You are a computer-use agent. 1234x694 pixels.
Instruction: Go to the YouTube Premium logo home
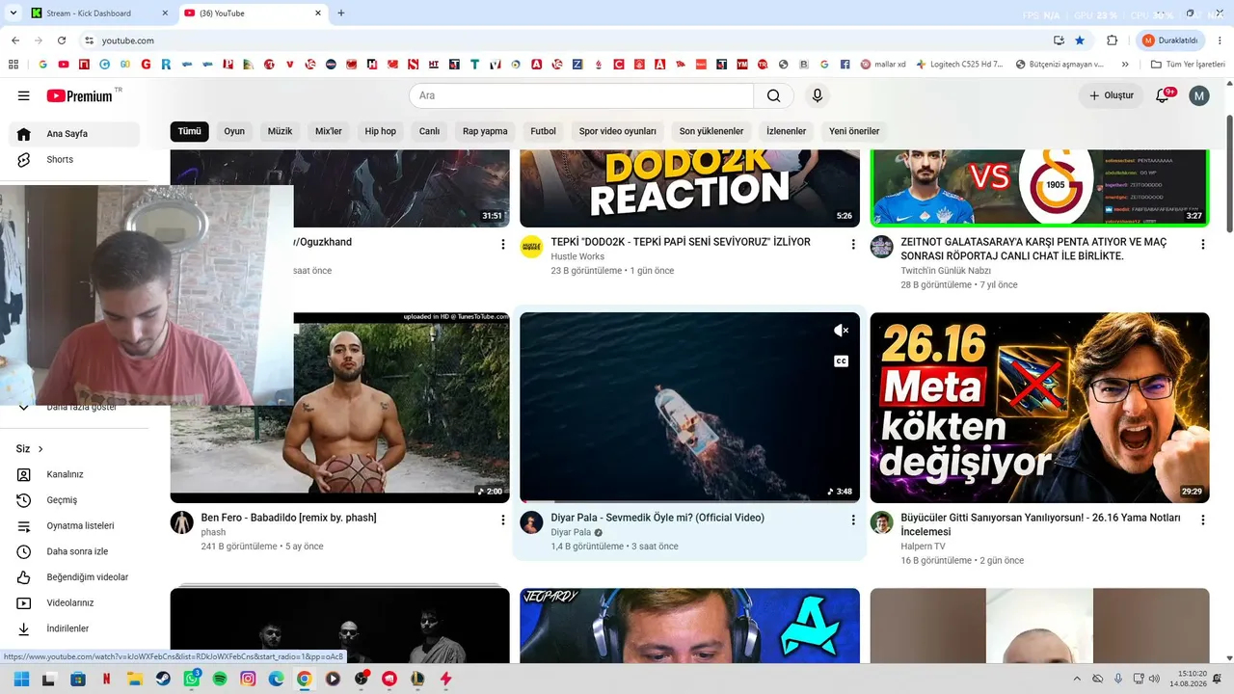(x=81, y=95)
